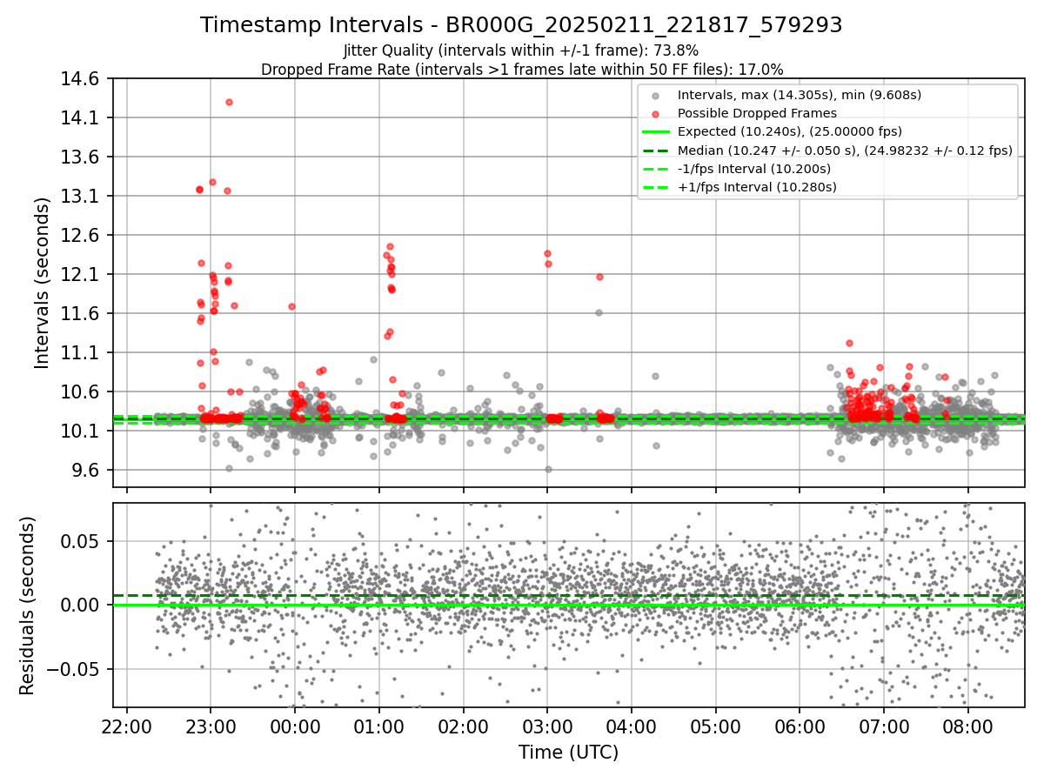The image size is (1044, 783).
Task: Click legend text 'Expected (10.240s), (25.00000 fps)'
Action: (789, 132)
